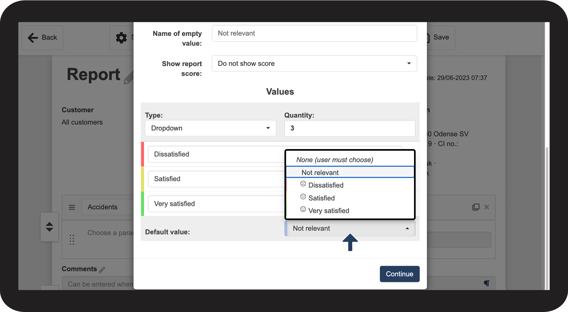568x312 pixels.
Task: Click the Quantity input field
Action: [349, 128]
